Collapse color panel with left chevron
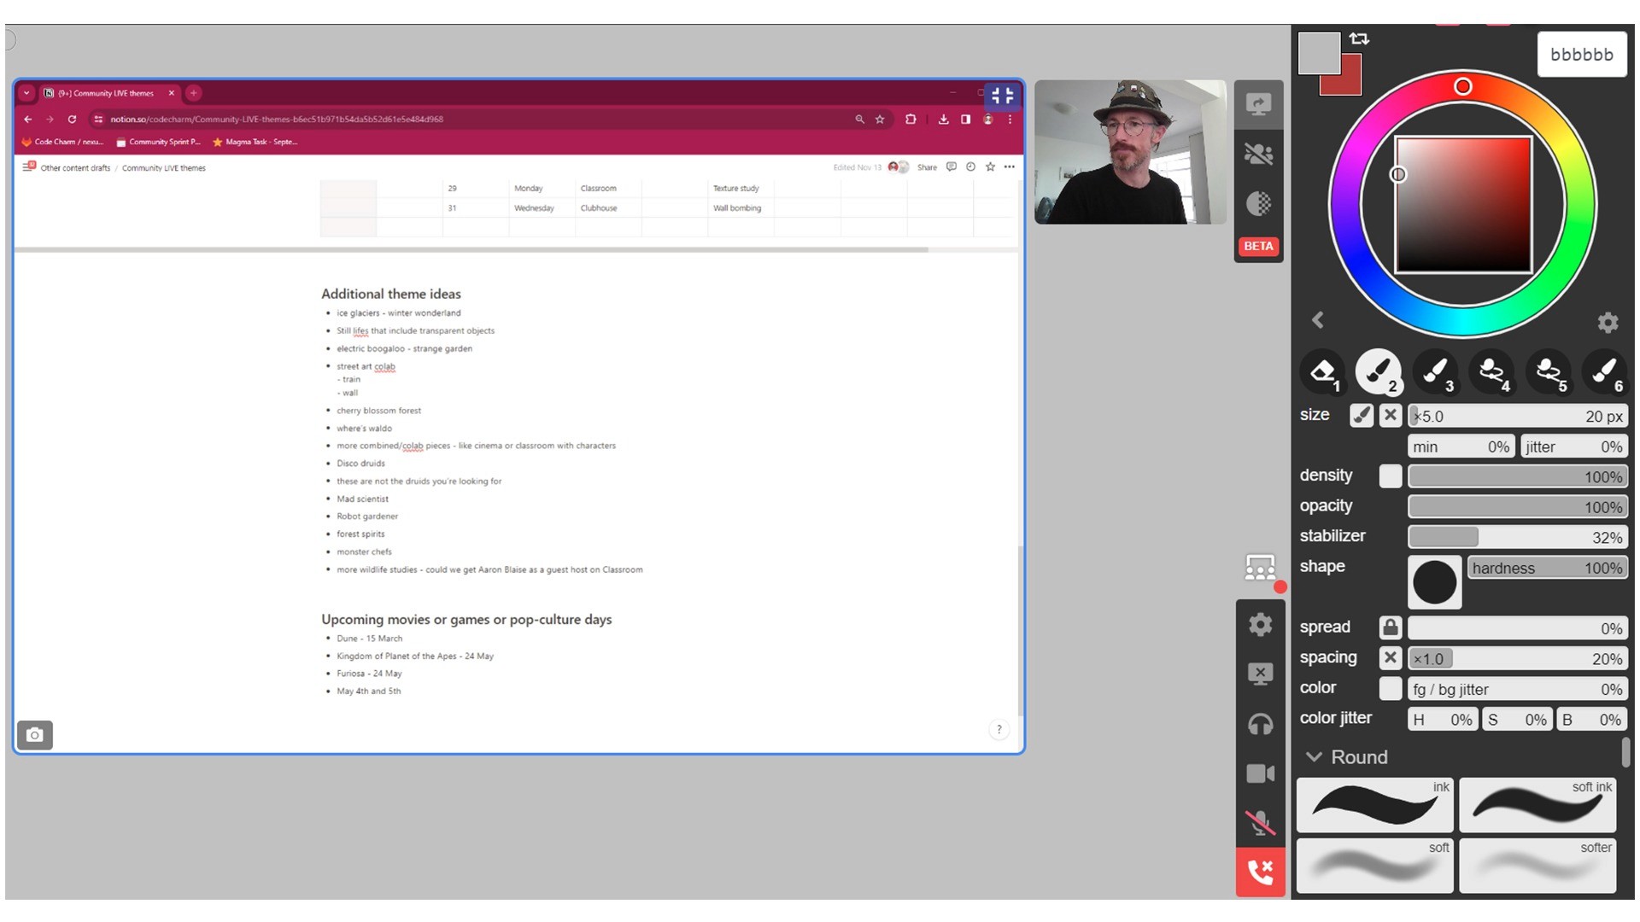This screenshot has height=922, width=1640. point(1318,320)
